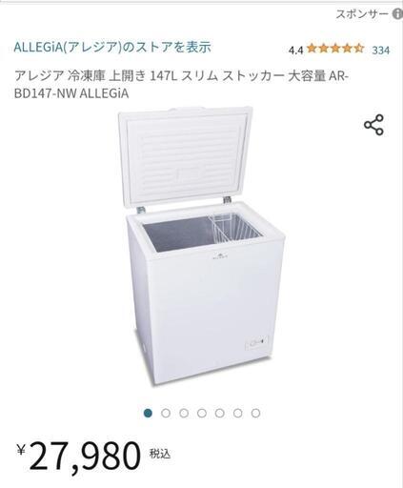Select the seventh image carousel dot

[x=255, y=413]
